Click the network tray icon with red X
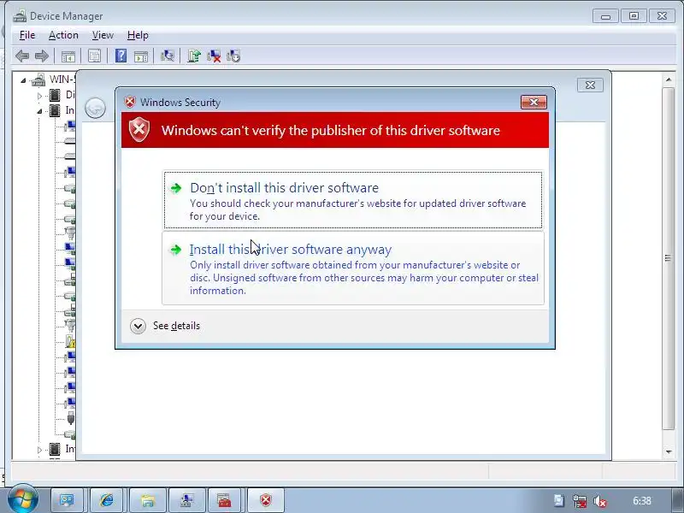 click(x=580, y=502)
